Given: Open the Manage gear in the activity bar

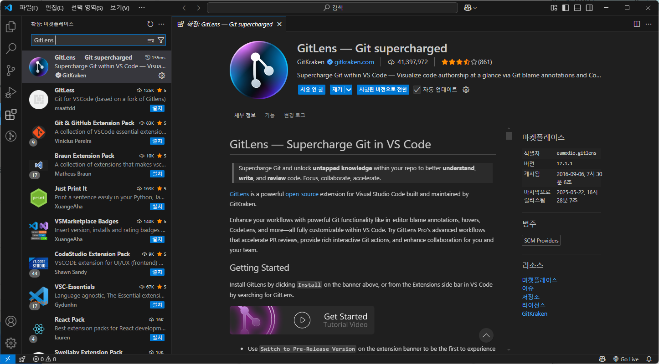Looking at the screenshot, I should (x=11, y=343).
